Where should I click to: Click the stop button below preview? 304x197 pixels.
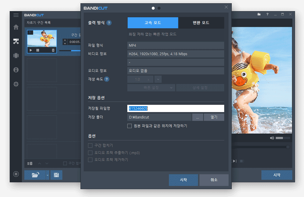pyautogui.click(x=241, y=161)
